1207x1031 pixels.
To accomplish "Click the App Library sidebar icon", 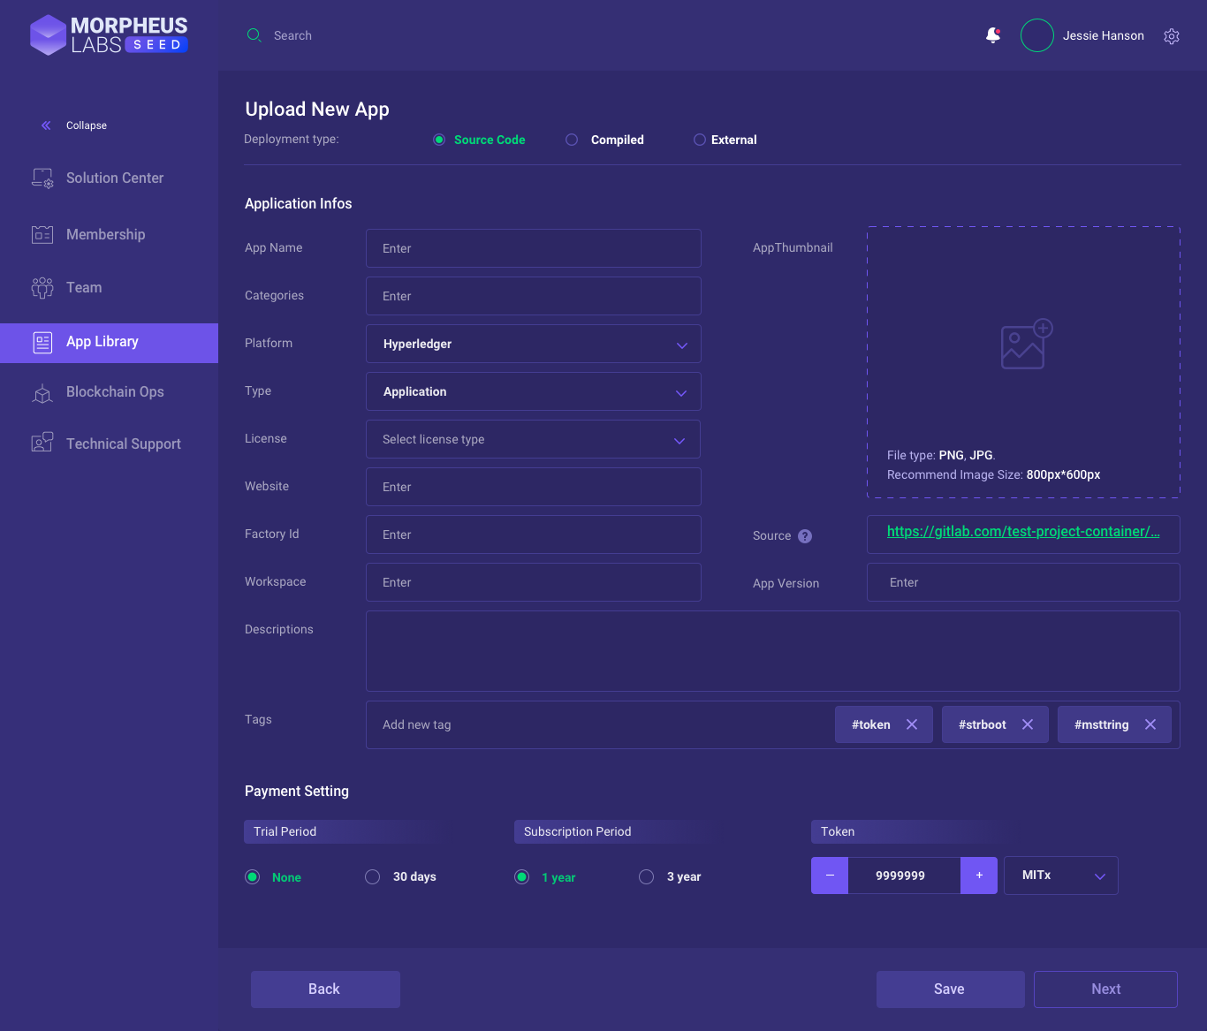I will 42,343.
